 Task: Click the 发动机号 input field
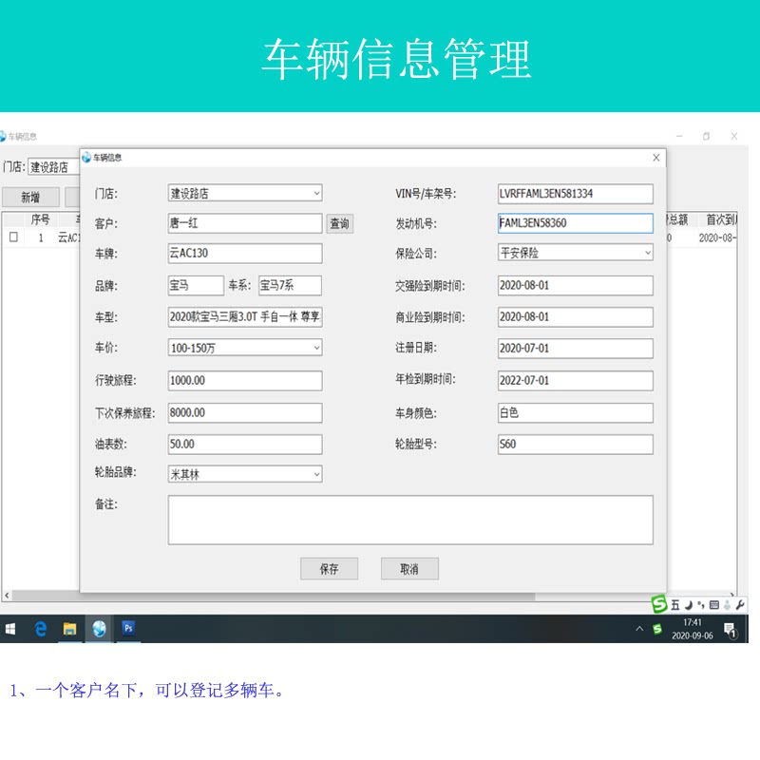(576, 223)
